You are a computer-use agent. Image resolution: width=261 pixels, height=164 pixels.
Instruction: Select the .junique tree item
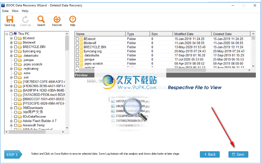(28, 60)
